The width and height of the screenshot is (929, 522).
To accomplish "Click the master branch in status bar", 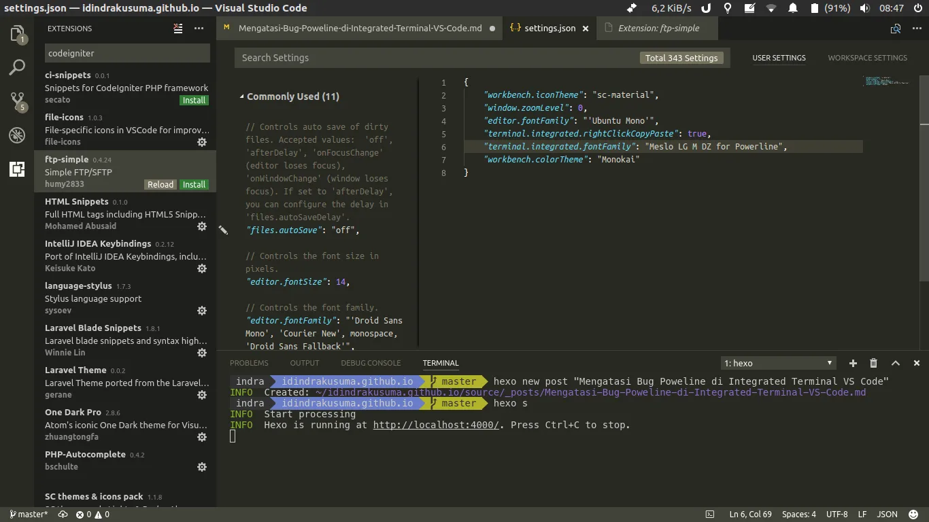I will tap(29, 515).
